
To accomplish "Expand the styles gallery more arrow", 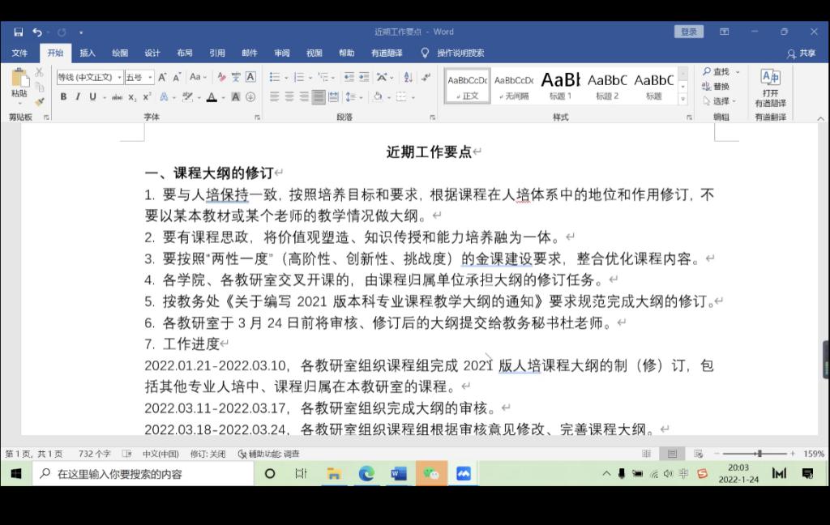I will tap(683, 99).
